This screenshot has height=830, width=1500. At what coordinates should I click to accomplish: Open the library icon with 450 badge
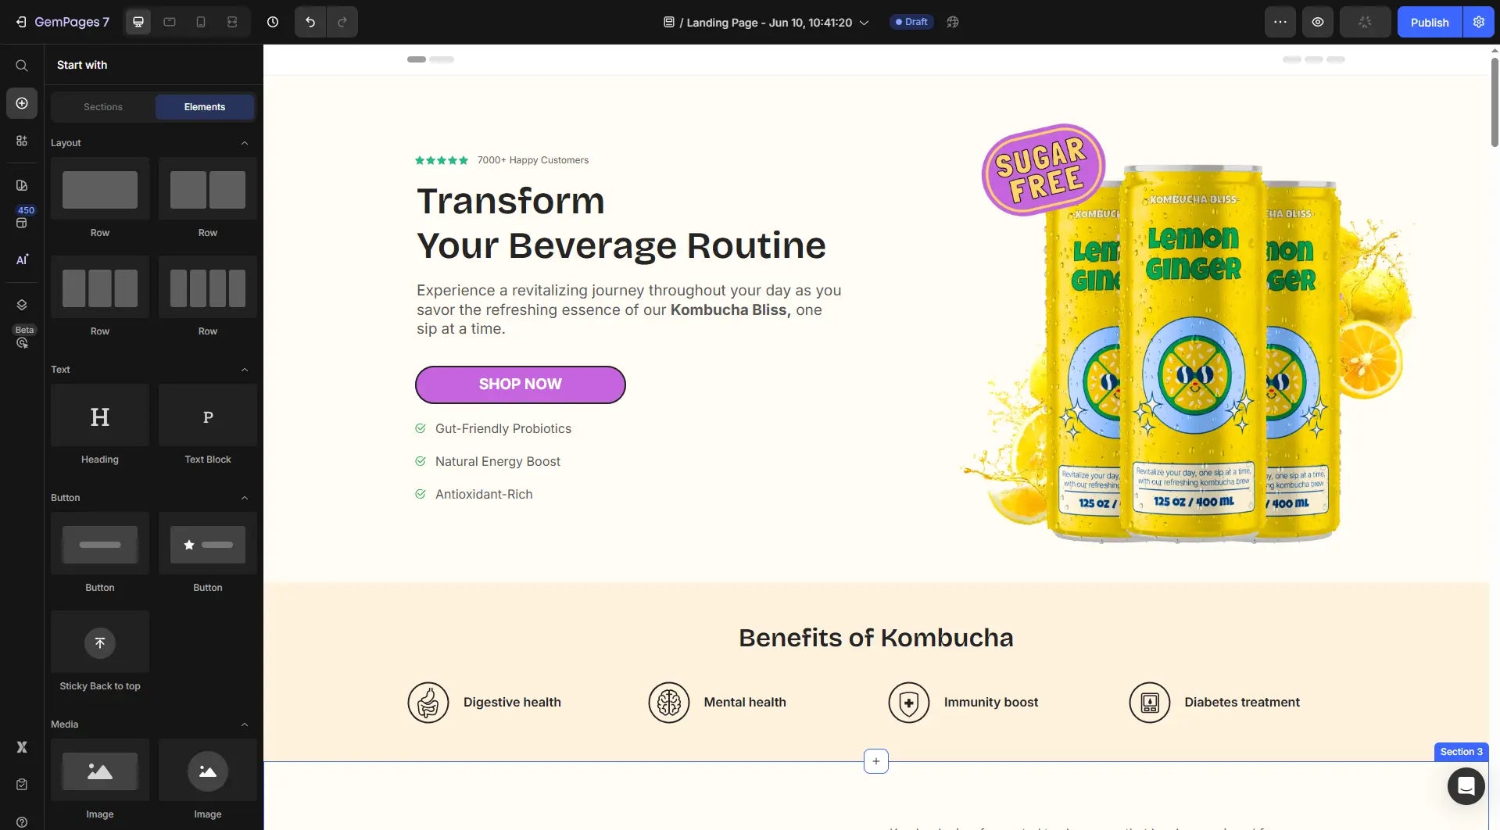22,223
